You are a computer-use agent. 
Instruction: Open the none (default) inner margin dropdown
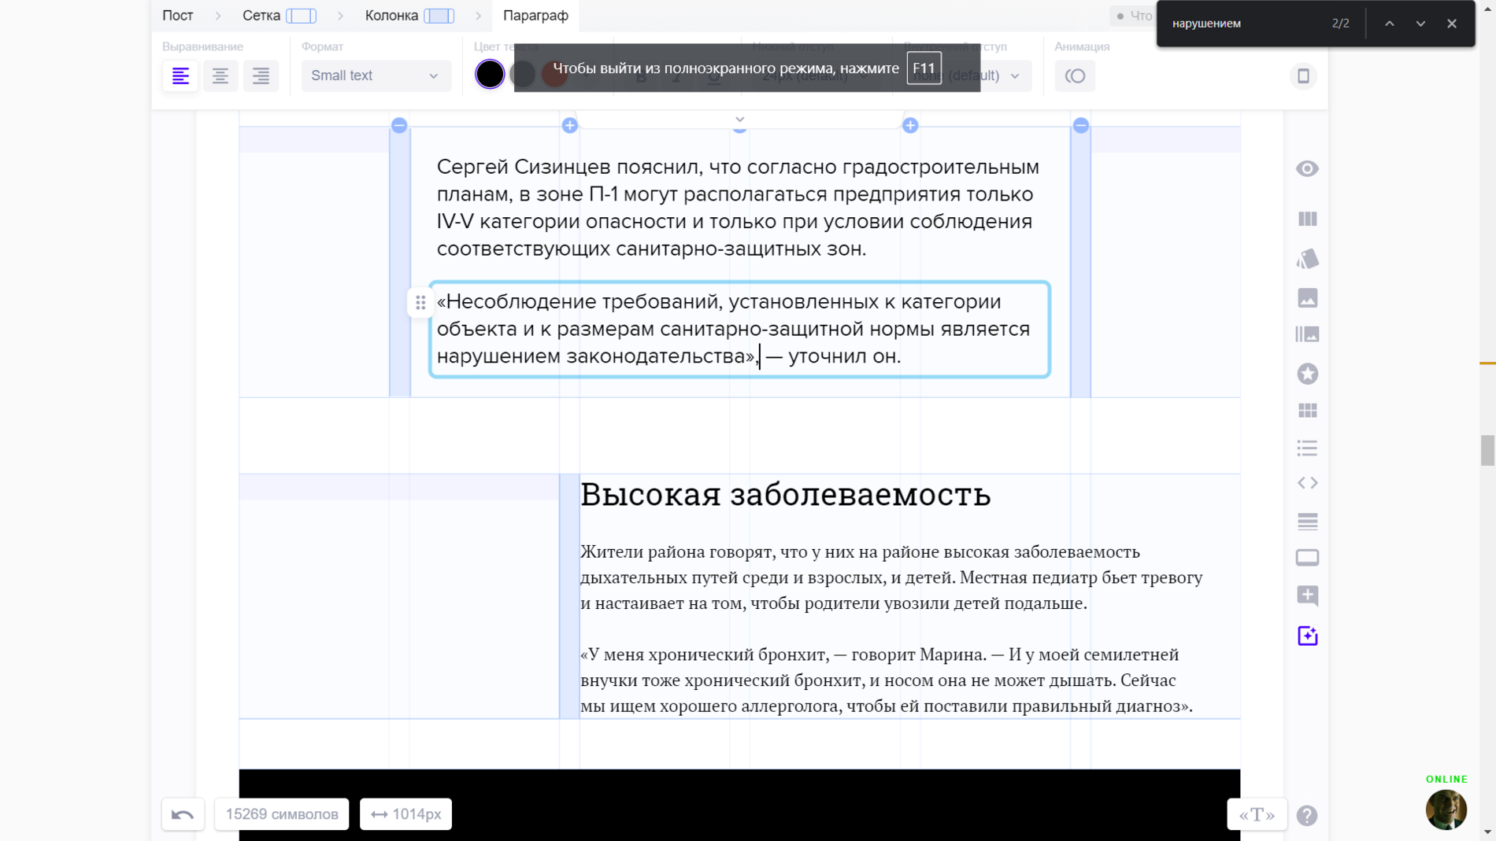coord(967,76)
